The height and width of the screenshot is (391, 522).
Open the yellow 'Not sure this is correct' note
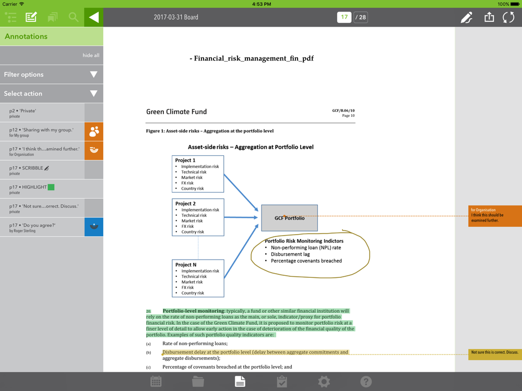495,354
